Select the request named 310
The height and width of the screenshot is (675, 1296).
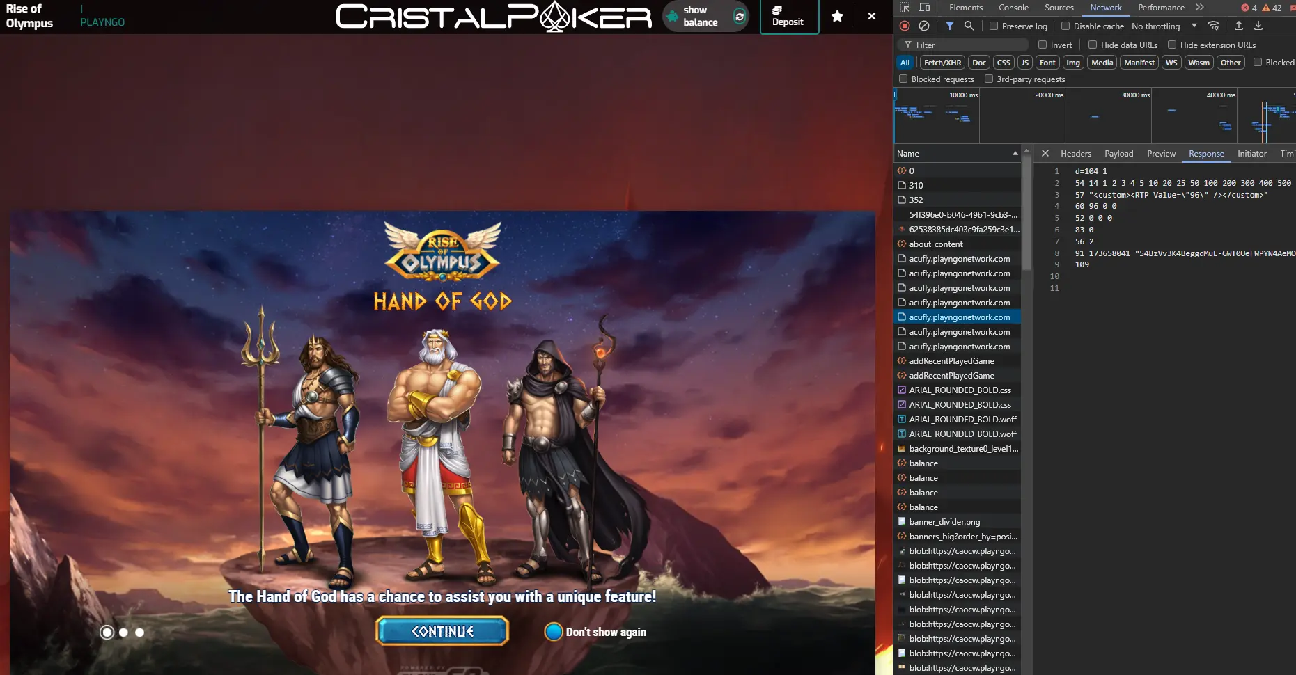(x=958, y=185)
